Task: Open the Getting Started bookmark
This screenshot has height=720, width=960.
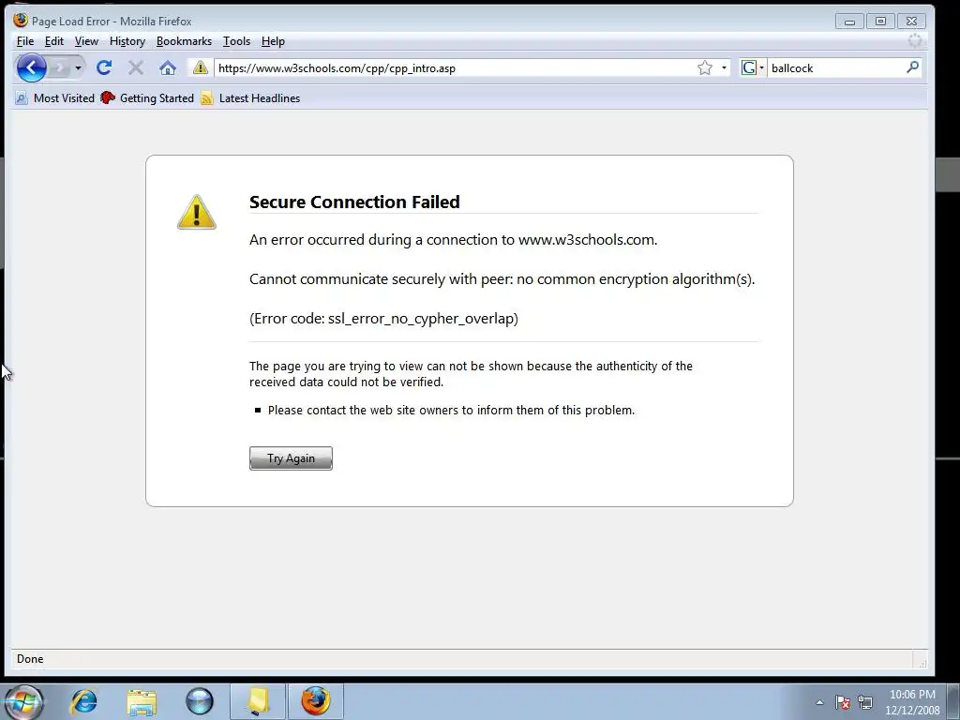Action: point(147,97)
